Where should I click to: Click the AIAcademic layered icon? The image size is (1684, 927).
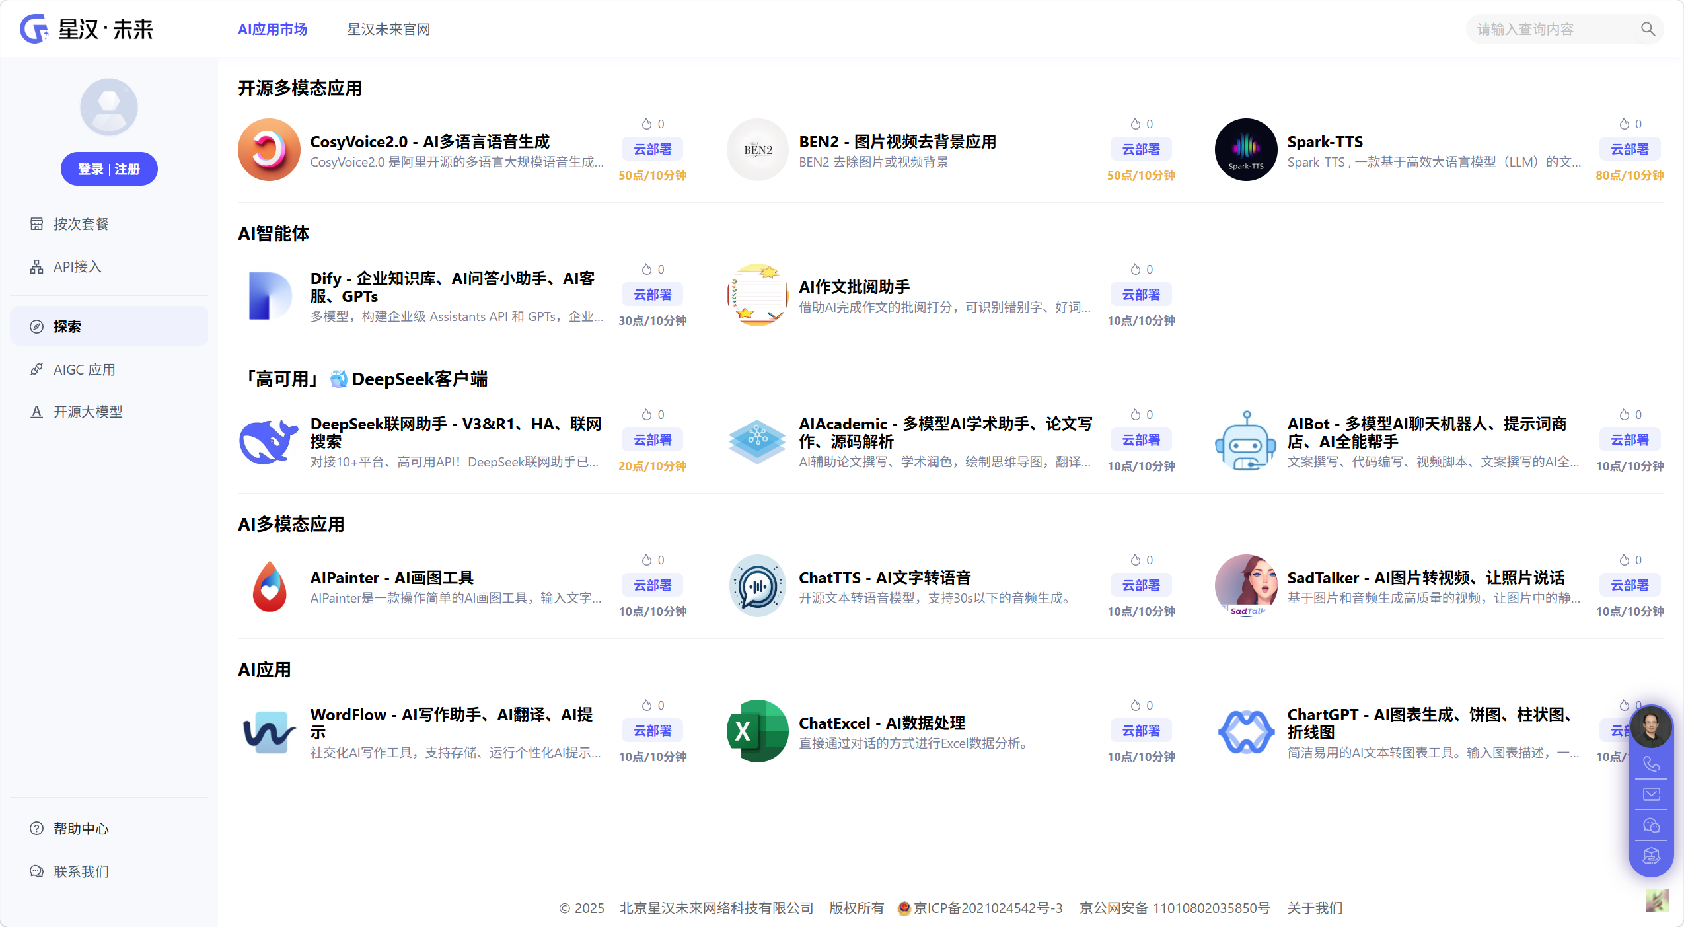(x=758, y=441)
